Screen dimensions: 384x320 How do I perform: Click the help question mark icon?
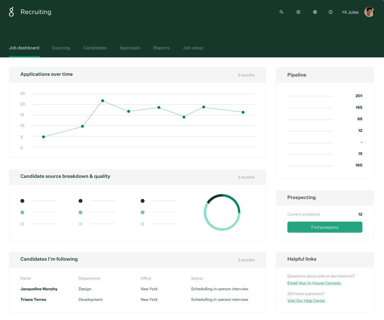coord(330,12)
